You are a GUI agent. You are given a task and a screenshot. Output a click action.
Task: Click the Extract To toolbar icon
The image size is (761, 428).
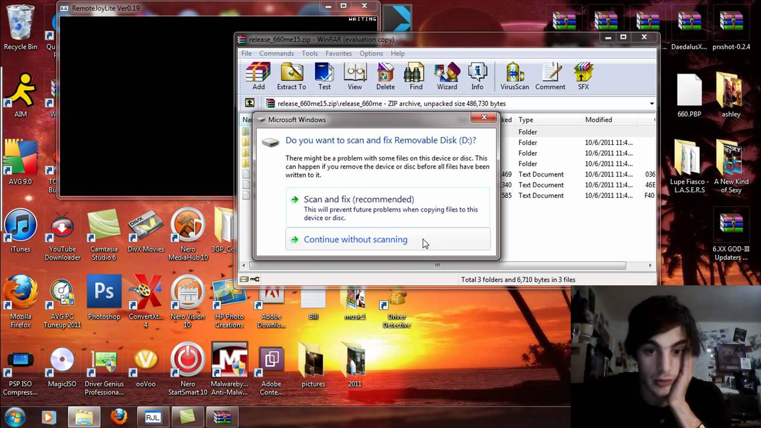tap(291, 76)
